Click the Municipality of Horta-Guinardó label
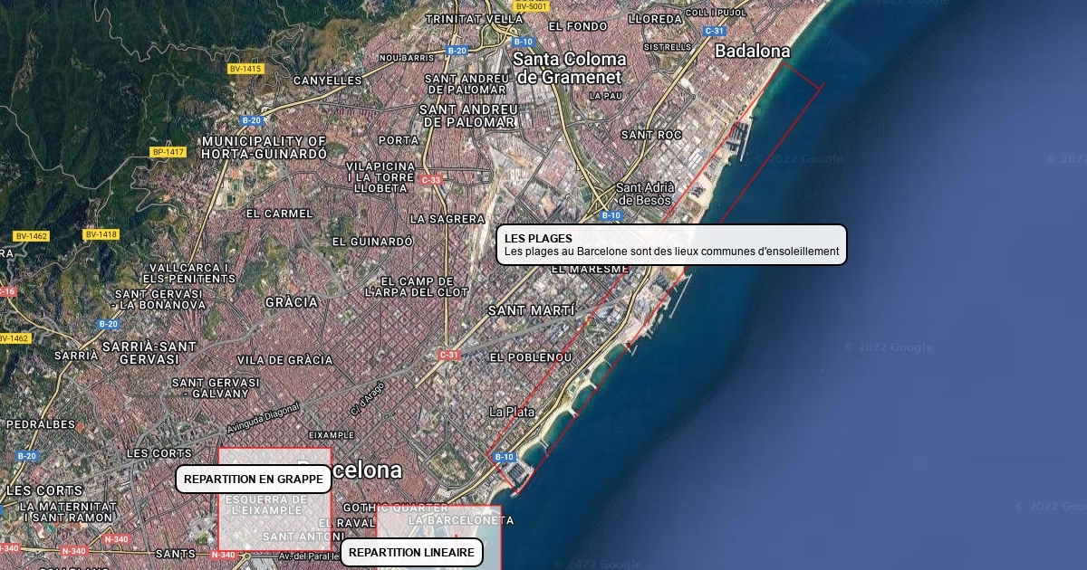Screen dimensions: 1087x570 click(264, 147)
